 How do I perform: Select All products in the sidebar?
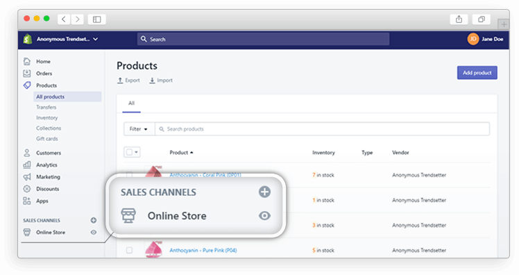(x=67, y=97)
